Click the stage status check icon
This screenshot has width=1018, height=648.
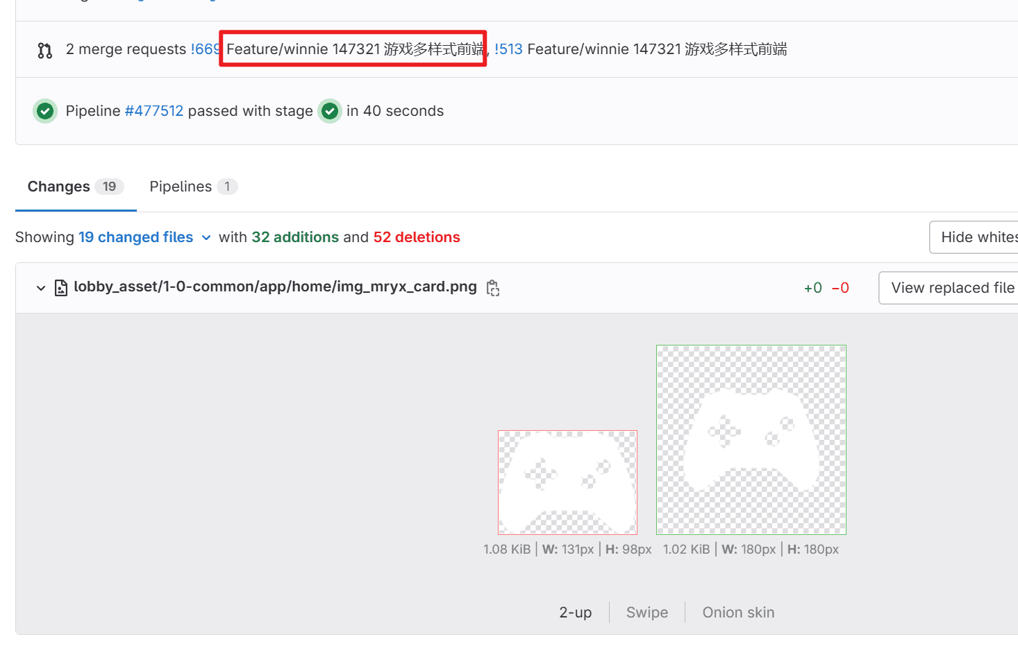(330, 111)
